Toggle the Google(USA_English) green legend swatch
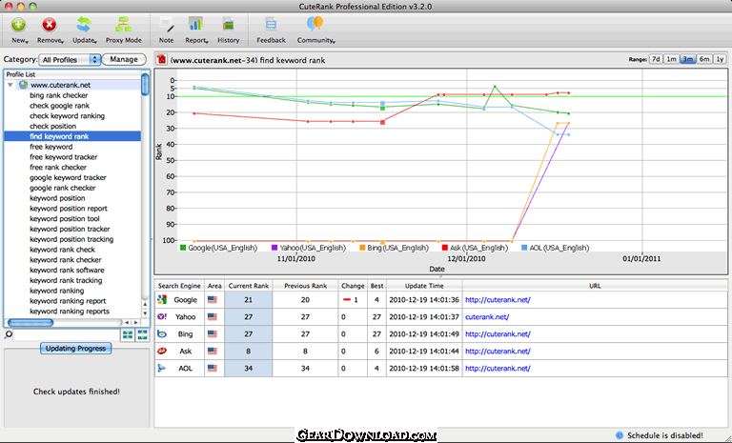This screenshot has height=443, width=732. (183, 248)
